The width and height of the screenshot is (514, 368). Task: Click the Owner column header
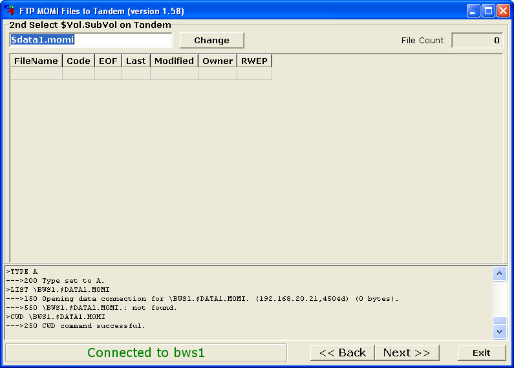pyautogui.click(x=217, y=61)
